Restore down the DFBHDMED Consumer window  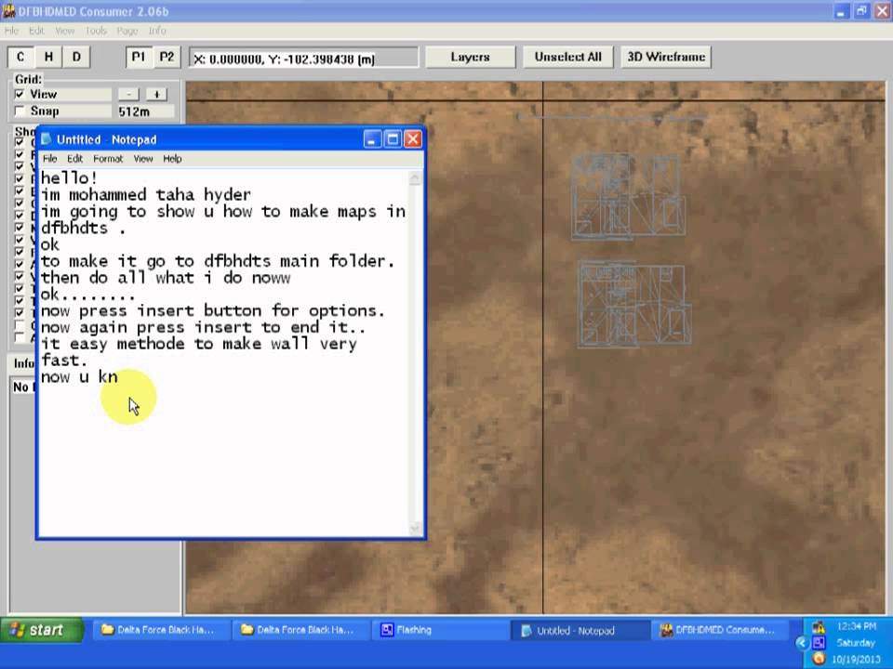[861, 11]
